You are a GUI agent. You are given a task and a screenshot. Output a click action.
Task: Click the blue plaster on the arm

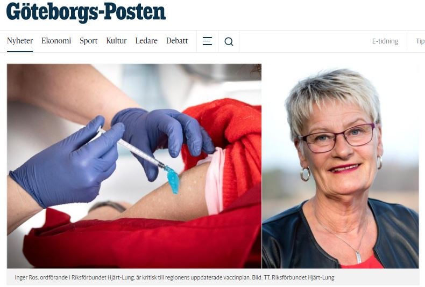pyautogui.click(x=172, y=180)
